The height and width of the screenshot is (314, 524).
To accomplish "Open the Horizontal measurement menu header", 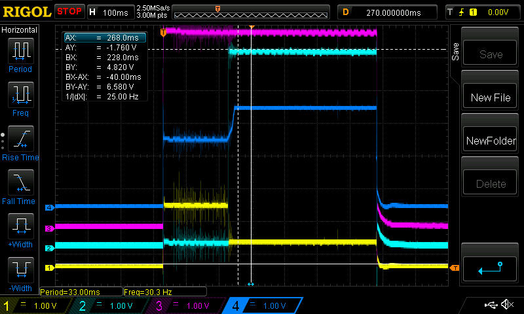I will (20, 29).
